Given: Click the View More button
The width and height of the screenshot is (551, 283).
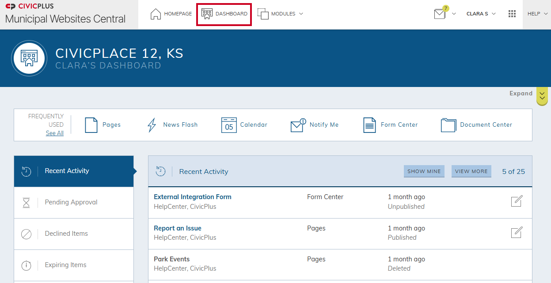Looking at the screenshot, I should (x=471, y=171).
